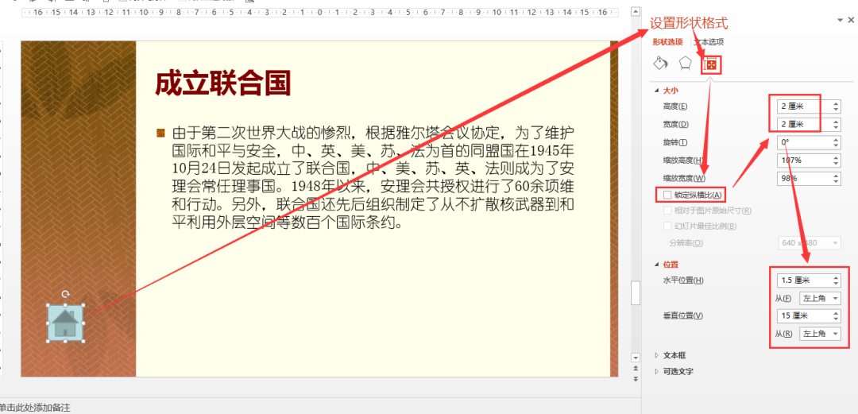
Task: Open the 从(R) 左上角 dropdown
Action: (x=820, y=334)
